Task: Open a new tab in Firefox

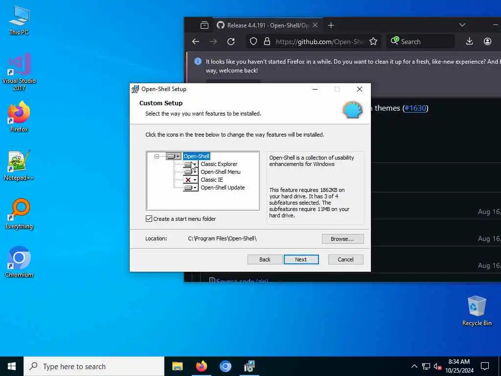Action: pos(331,25)
